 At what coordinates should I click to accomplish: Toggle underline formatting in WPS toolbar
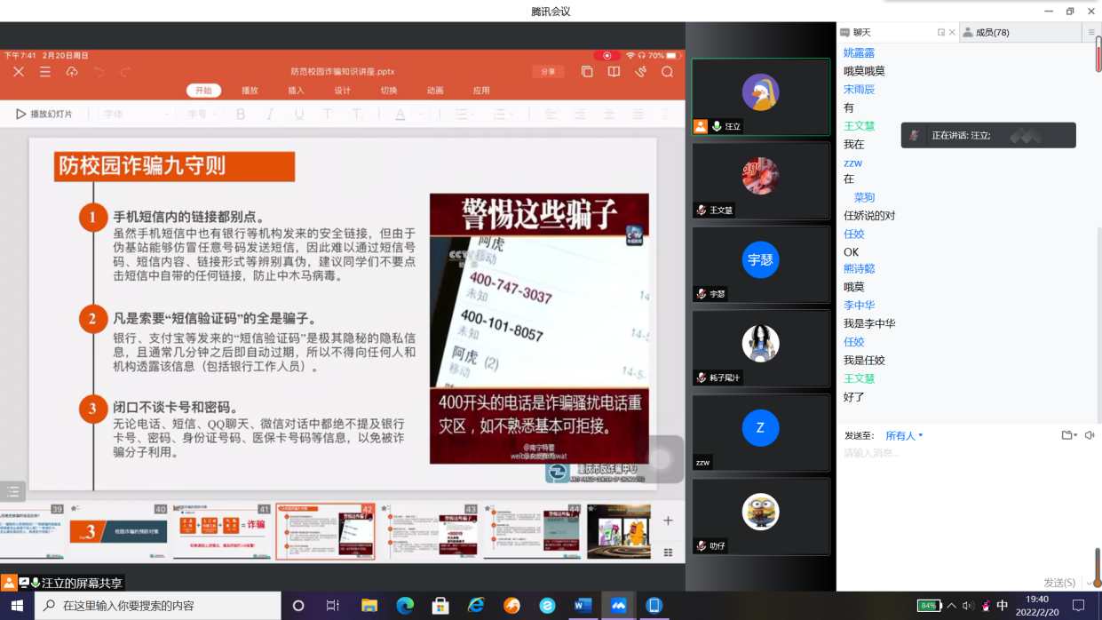tap(299, 115)
